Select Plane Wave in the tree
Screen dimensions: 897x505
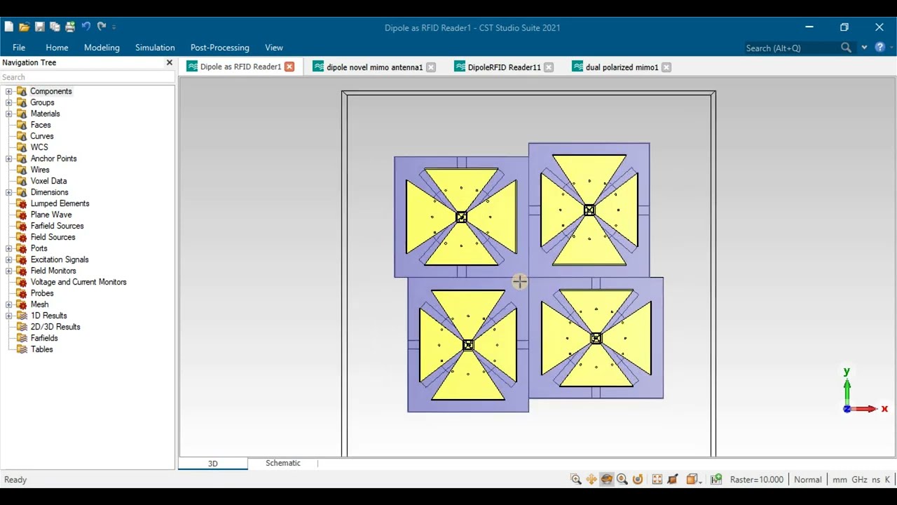click(x=51, y=215)
